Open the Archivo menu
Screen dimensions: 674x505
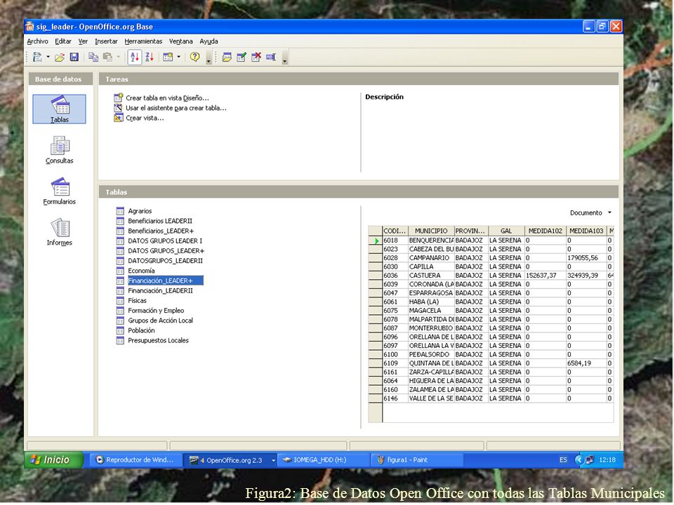click(37, 41)
